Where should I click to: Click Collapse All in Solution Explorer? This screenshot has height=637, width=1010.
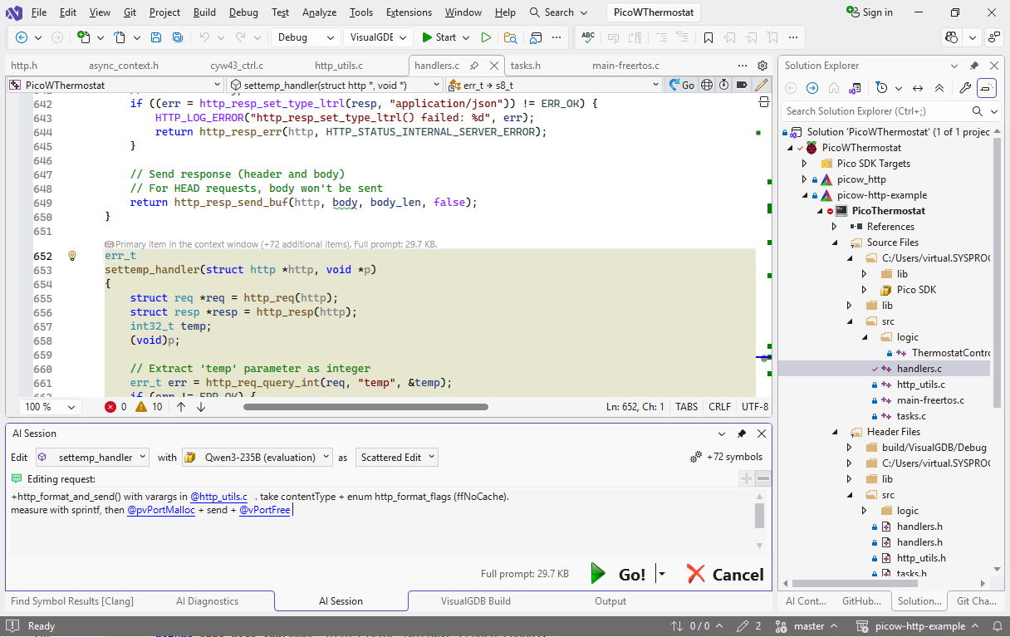click(939, 88)
